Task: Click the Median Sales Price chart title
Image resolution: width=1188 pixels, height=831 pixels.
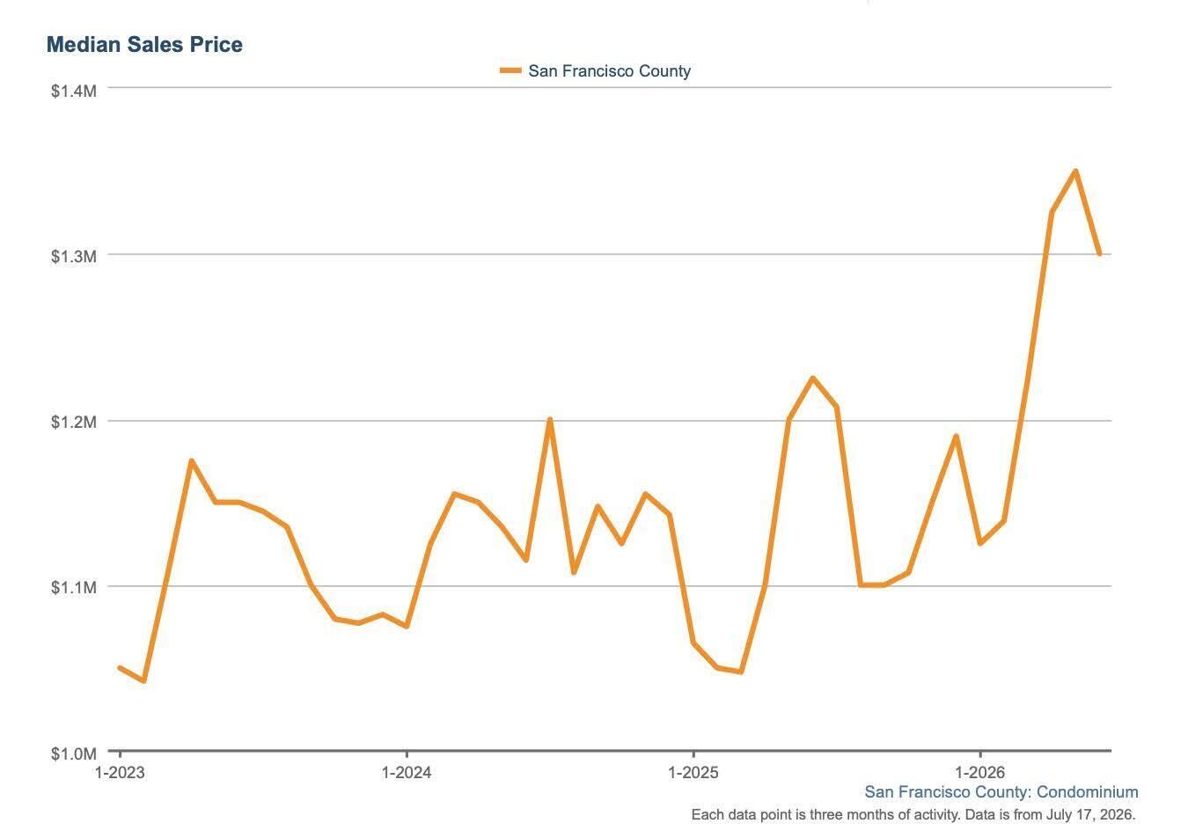Action: 144,44
